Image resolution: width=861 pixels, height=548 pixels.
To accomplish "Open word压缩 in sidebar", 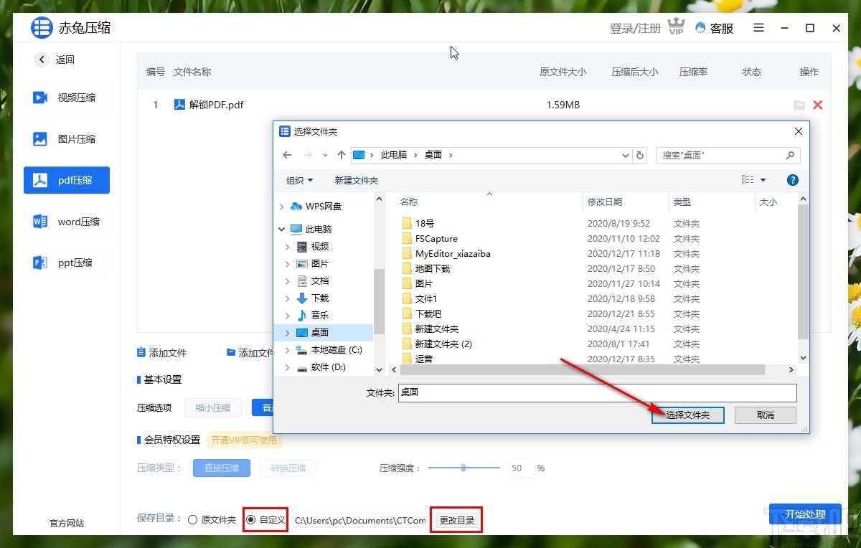I will (66, 222).
